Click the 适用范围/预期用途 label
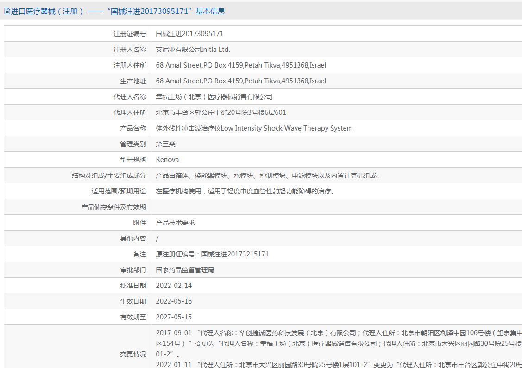Image resolution: width=522 pixels, height=368 pixels. 119,191
